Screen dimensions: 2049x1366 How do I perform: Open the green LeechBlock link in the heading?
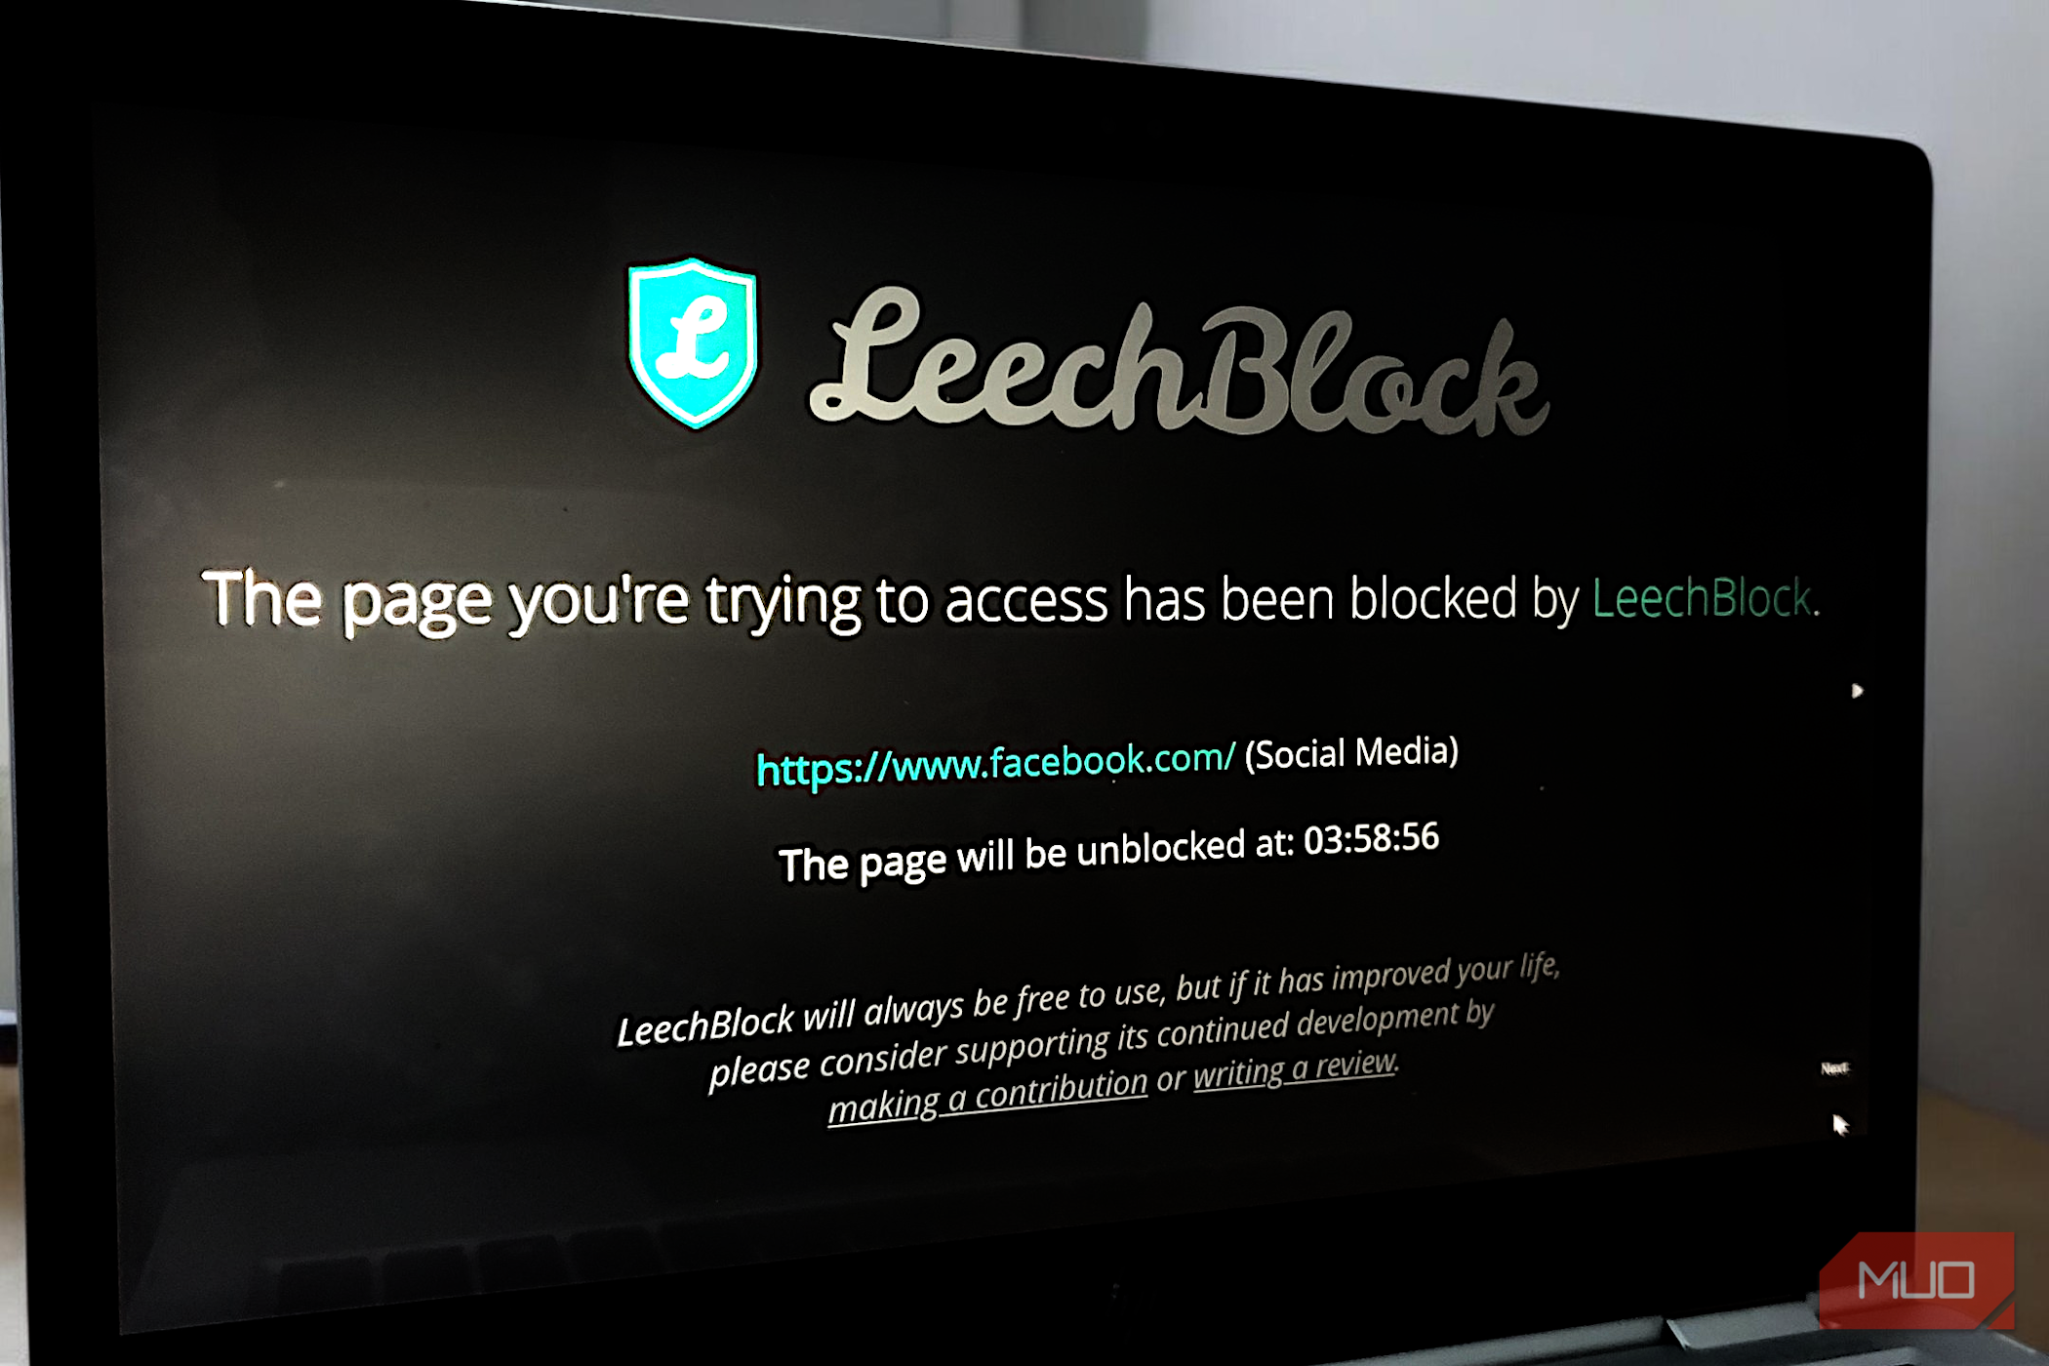point(1706,597)
